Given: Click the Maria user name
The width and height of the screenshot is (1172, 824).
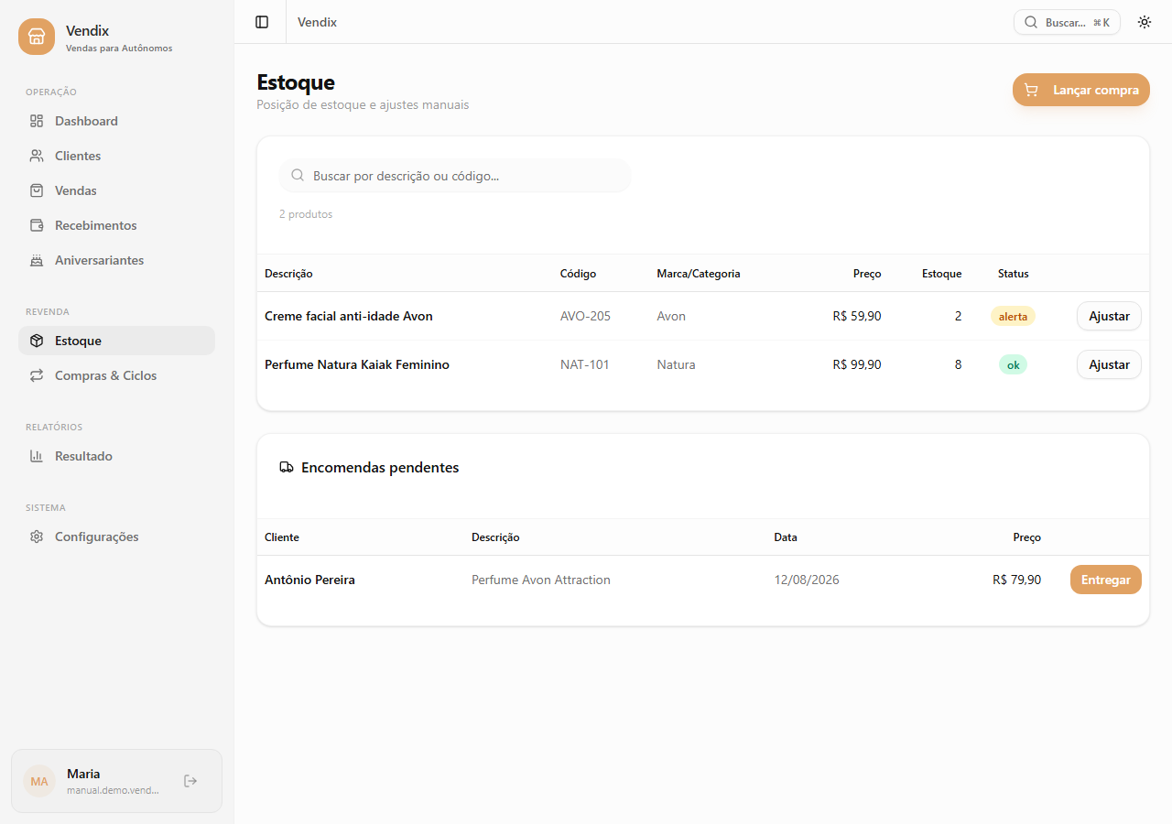Looking at the screenshot, I should pos(83,774).
